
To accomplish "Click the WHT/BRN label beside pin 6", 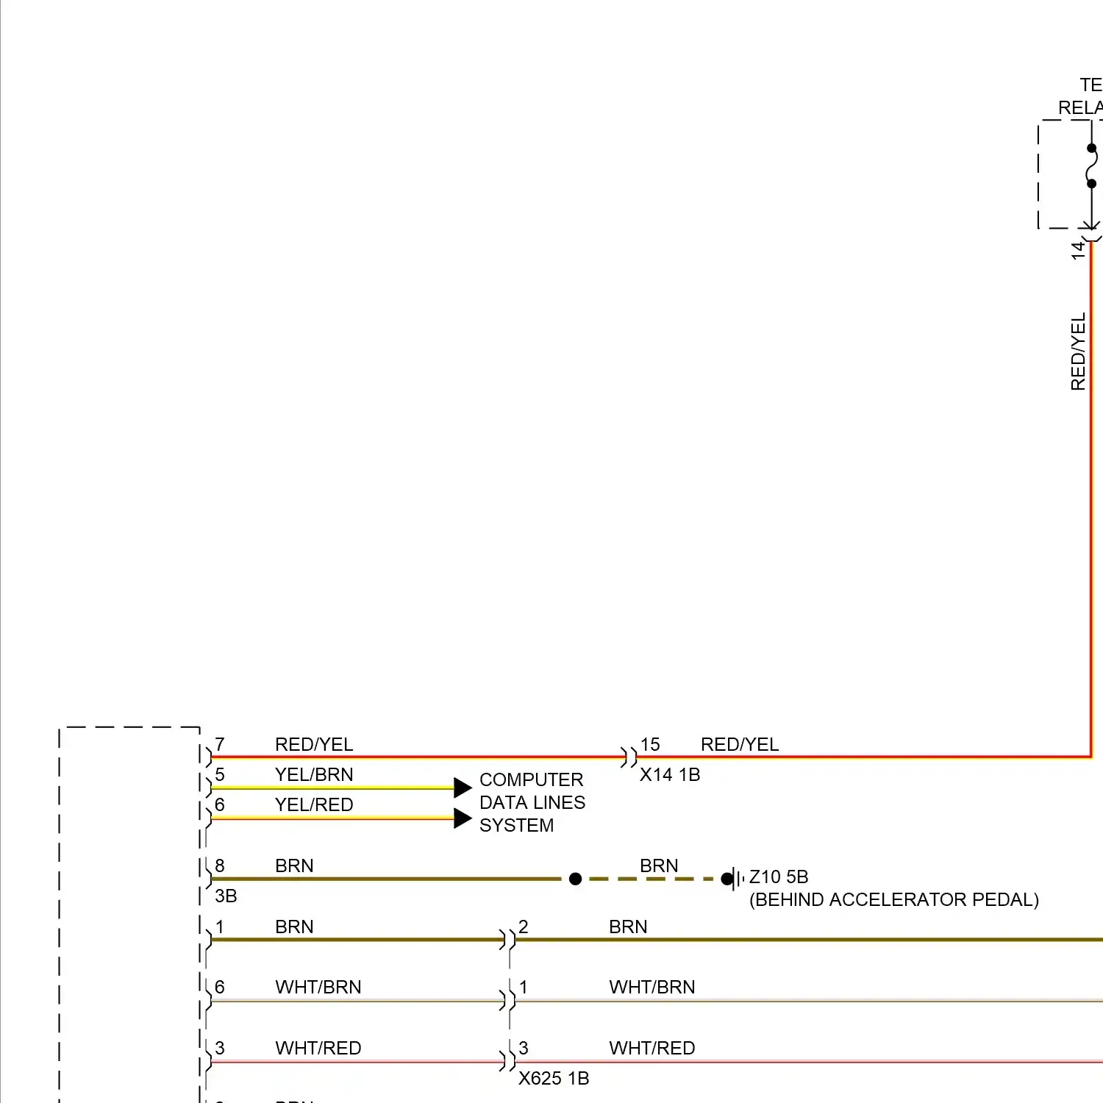I will click(318, 987).
